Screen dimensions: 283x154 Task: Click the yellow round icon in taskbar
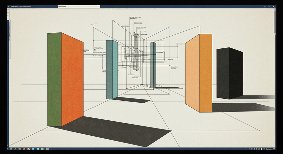coord(42,149)
